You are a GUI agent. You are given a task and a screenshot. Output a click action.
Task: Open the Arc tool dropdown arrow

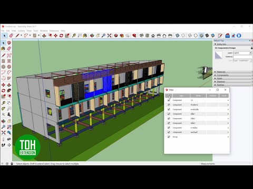click(x=30, y=36)
